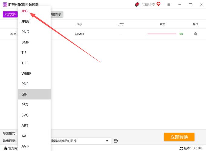Click the 操作 column header

(195, 24)
